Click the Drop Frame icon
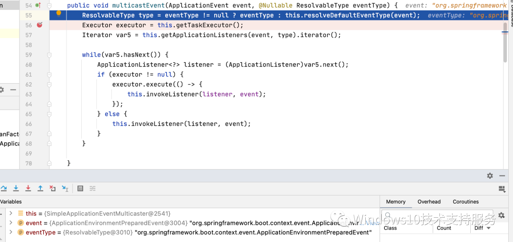Viewport: 513px width, 242px height. [52, 188]
